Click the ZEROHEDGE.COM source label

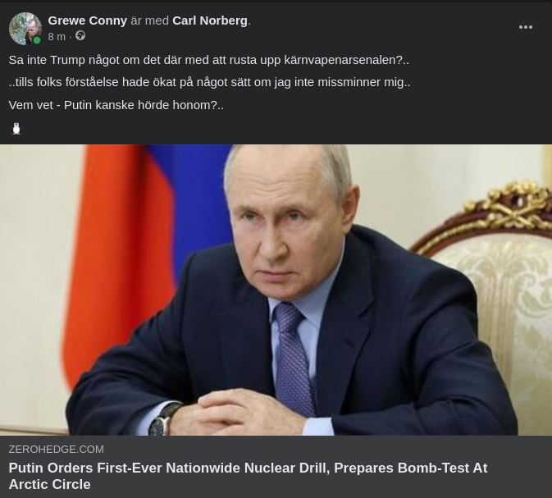[57, 450]
